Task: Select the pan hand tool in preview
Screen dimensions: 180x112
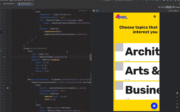Action: tap(177, 93)
